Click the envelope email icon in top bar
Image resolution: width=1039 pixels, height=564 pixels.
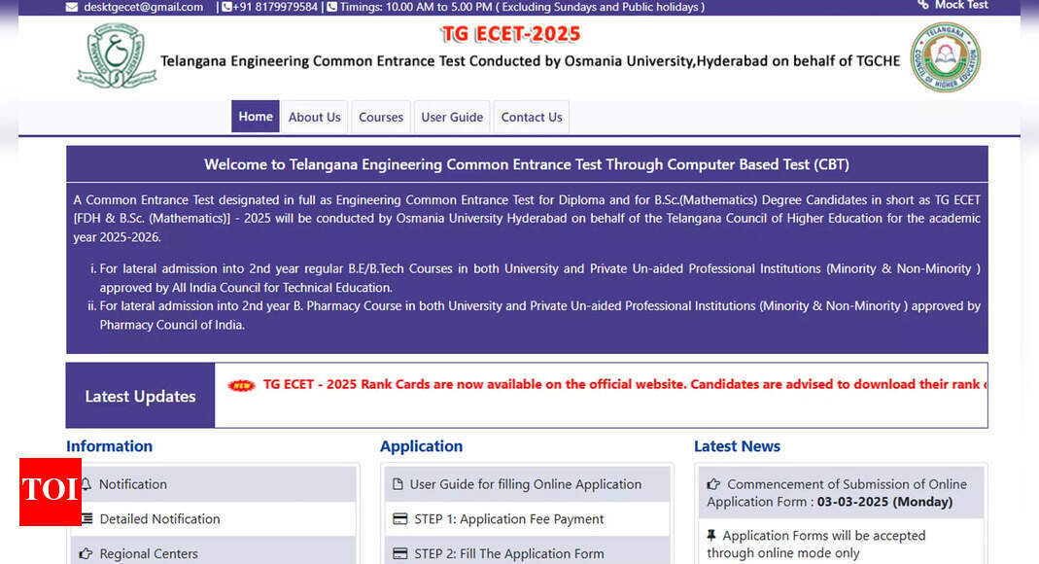(x=72, y=7)
